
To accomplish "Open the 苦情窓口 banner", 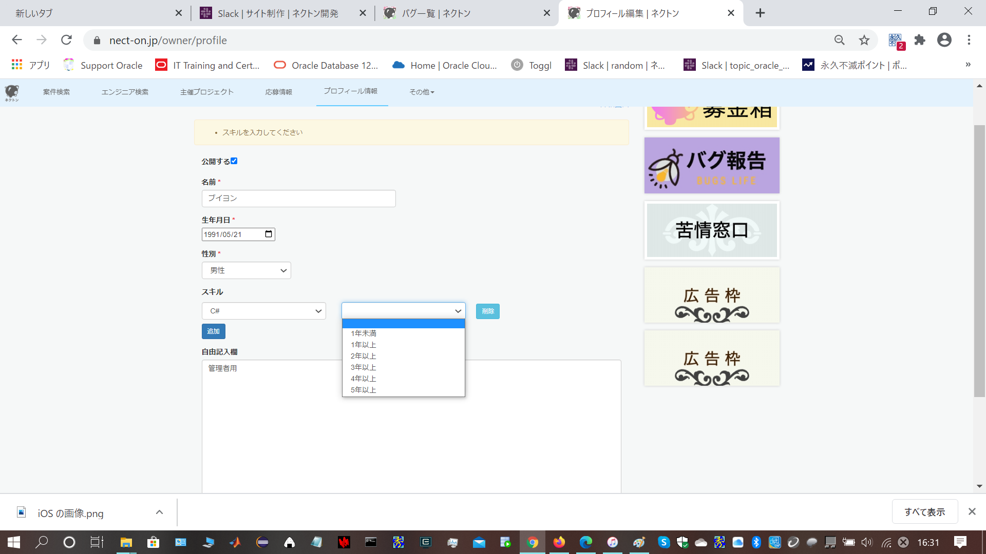I will [712, 230].
